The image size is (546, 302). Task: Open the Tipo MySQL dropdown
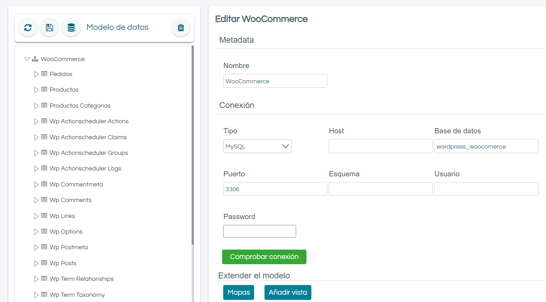click(x=258, y=146)
